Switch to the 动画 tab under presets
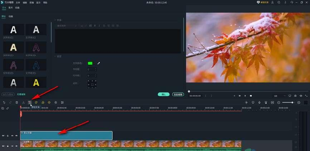The width and height of the screenshot is (310, 151). (11, 16)
